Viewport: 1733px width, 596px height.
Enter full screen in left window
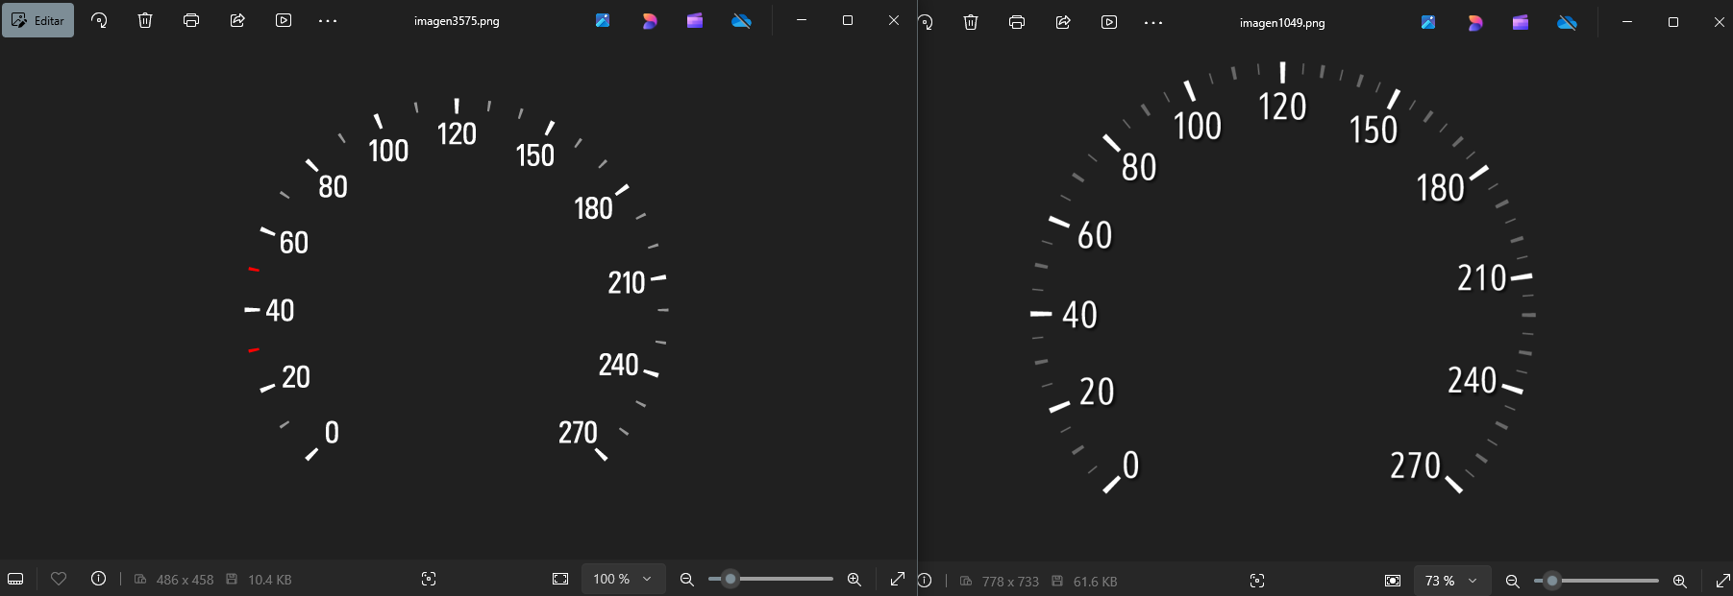tap(898, 579)
